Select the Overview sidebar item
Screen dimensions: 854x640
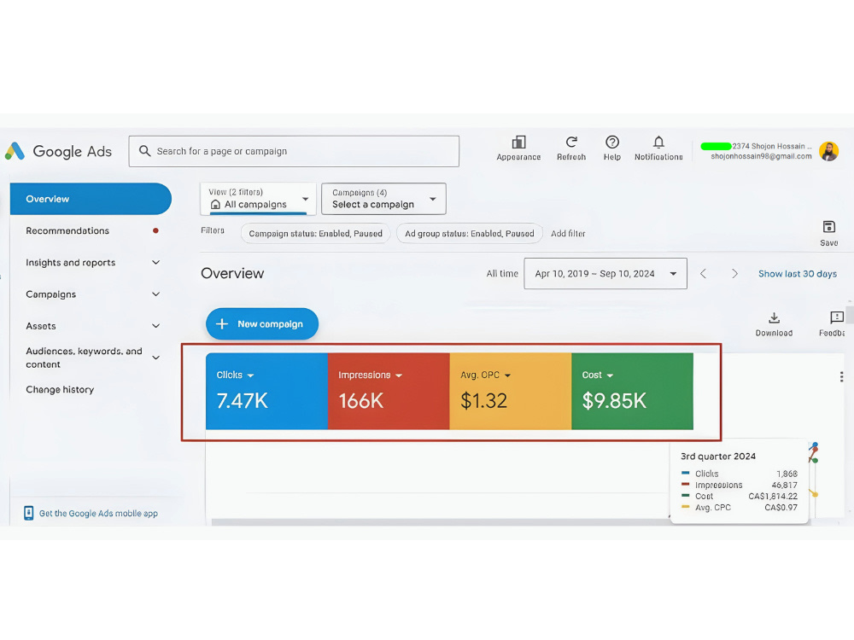(x=91, y=199)
